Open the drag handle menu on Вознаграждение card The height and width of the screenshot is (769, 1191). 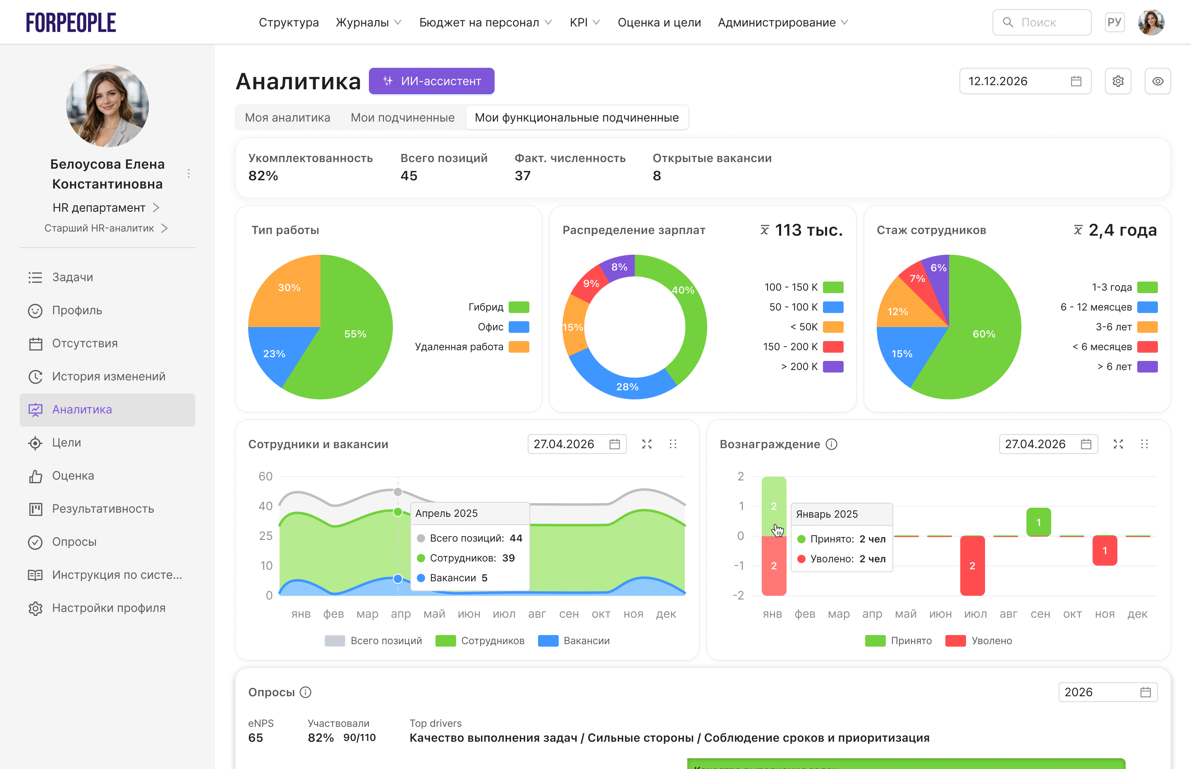[1144, 444]
